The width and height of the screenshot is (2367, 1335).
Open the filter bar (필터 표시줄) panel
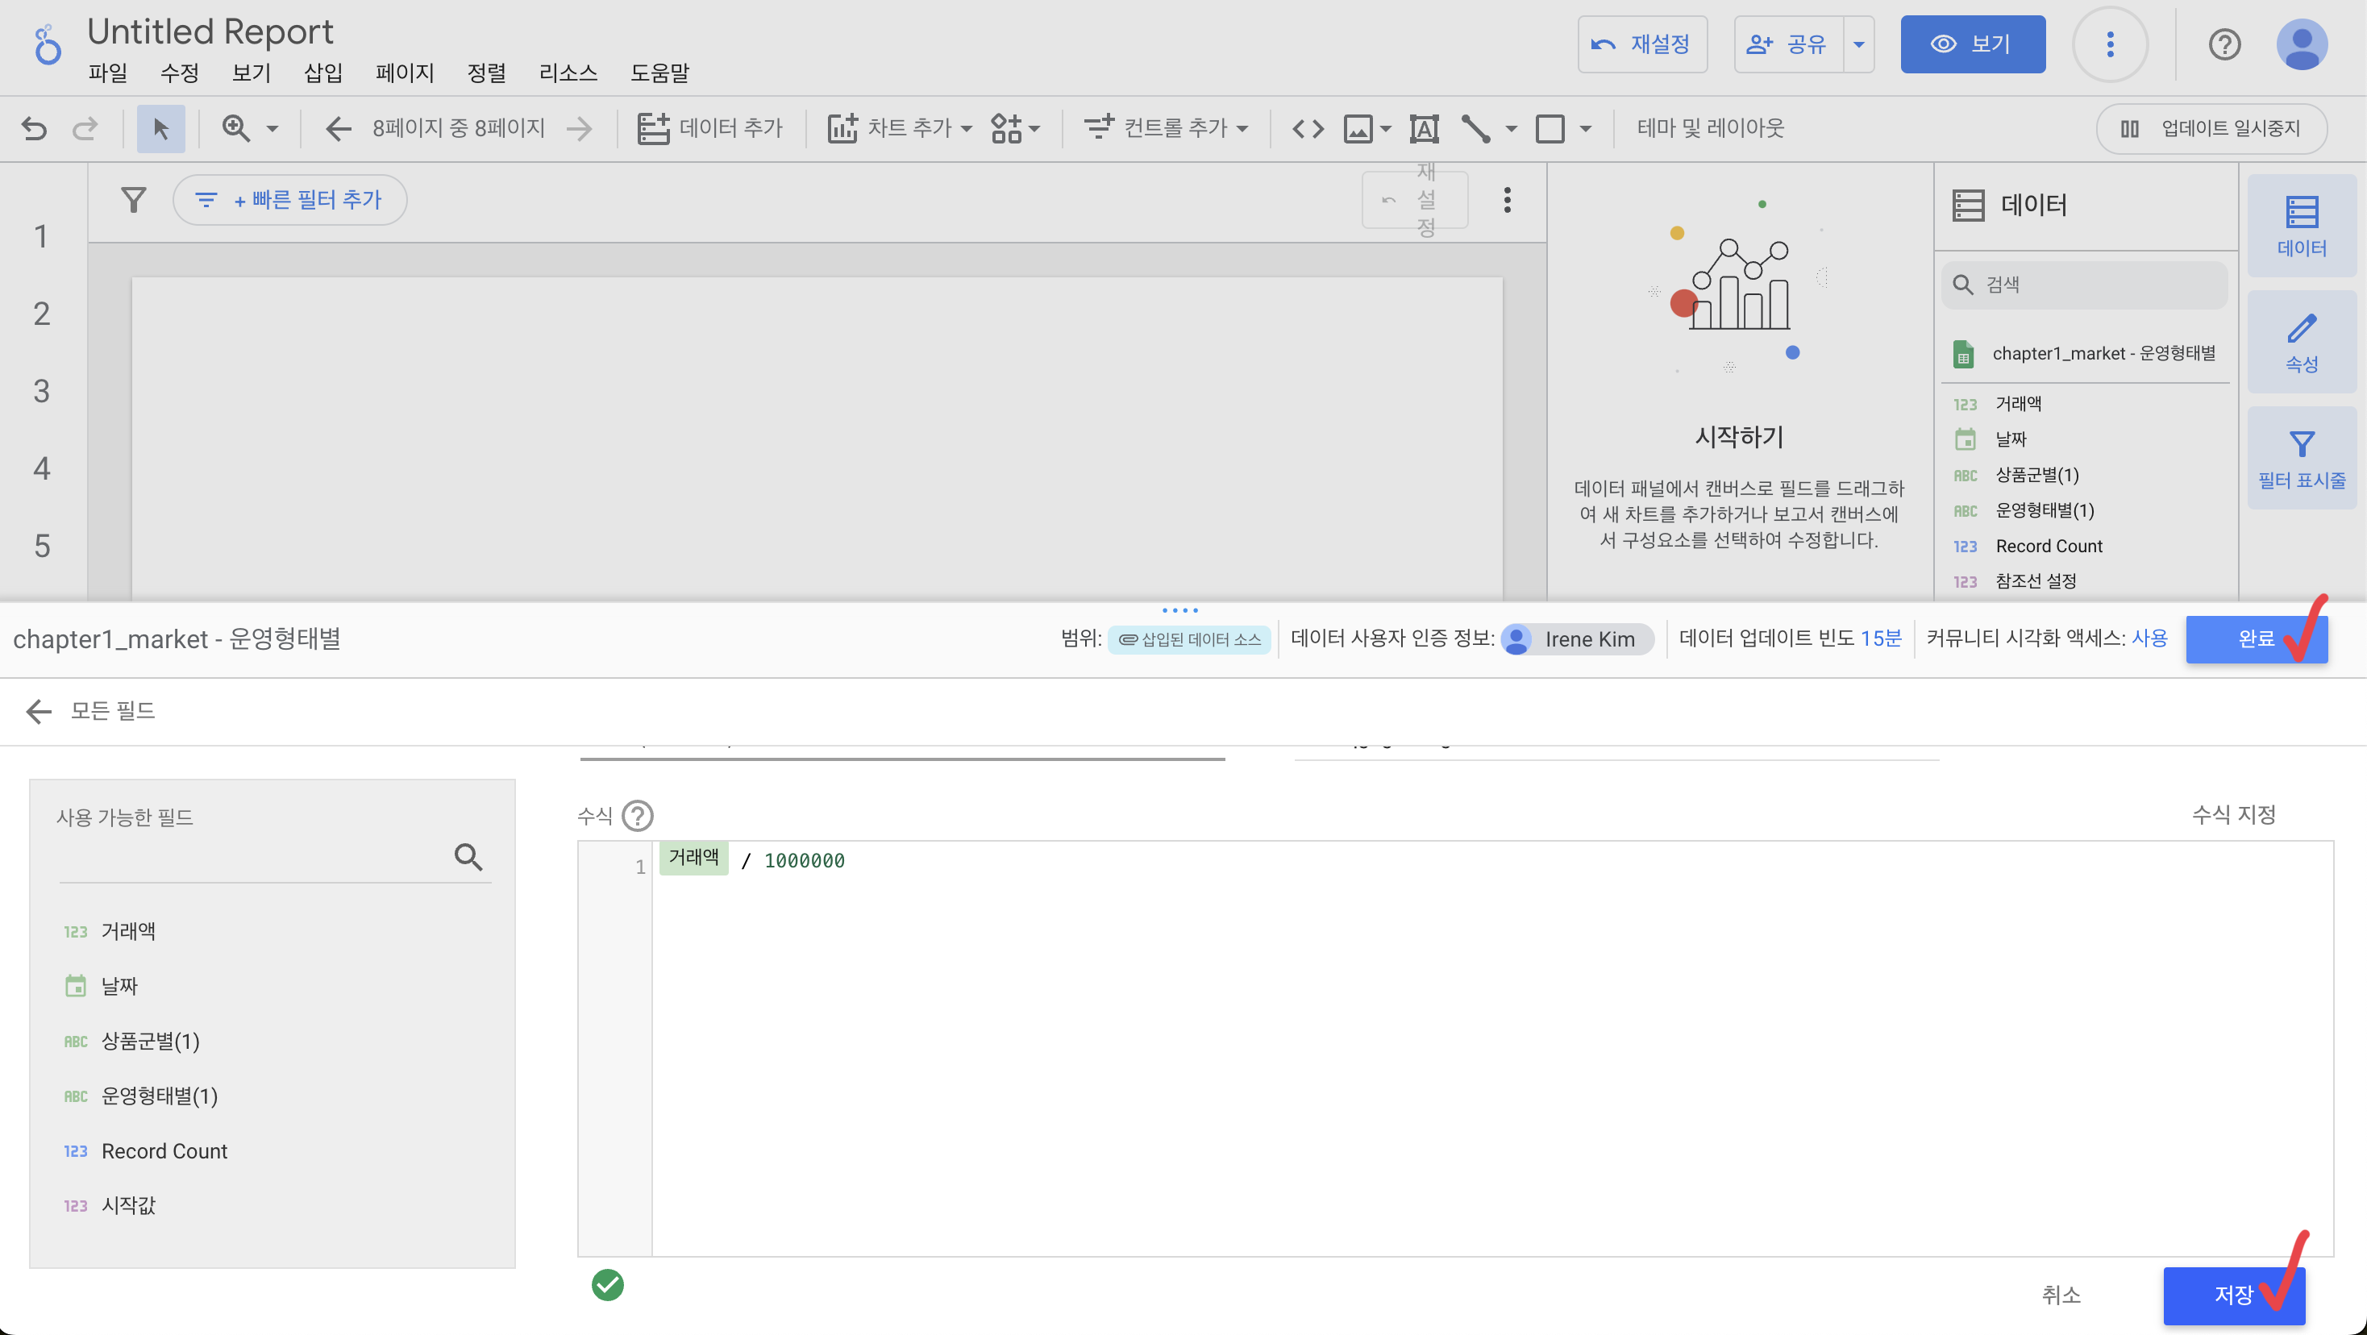point(2301,459)
